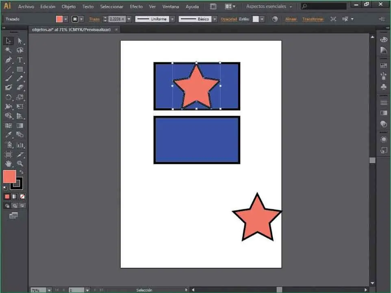Swap fill and stroke colors arrow
Screen dimensions: 391x293
(x=22, y=172)
